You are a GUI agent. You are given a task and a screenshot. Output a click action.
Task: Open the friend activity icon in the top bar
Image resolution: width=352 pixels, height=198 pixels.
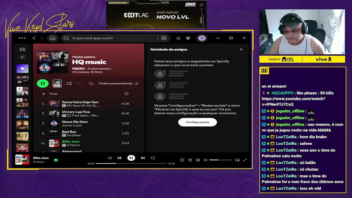point(188,38)
